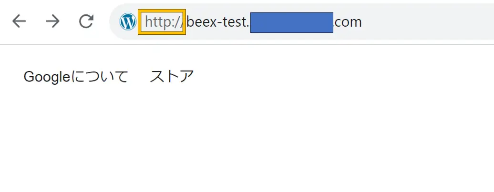Open site info via the WordPress logo icon
The width and height of the screenshot is (494, 192).
pyautogui.click(x=128, y=22)
